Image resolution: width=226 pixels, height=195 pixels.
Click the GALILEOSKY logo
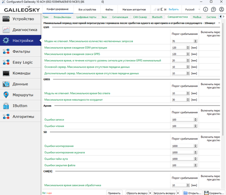pos(22,10)
